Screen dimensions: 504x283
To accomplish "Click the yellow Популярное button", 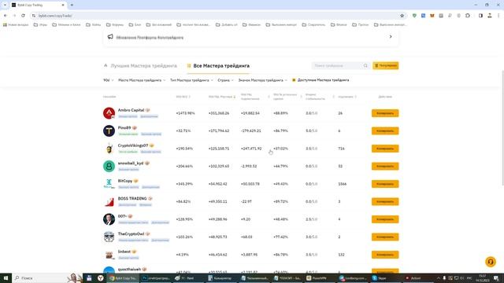I will (386, 65).
